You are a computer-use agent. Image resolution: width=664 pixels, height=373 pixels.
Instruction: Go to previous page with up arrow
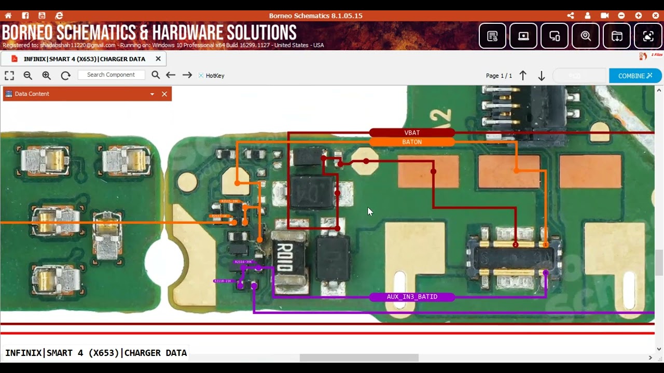pyautogui.click(x=523, y=76)
